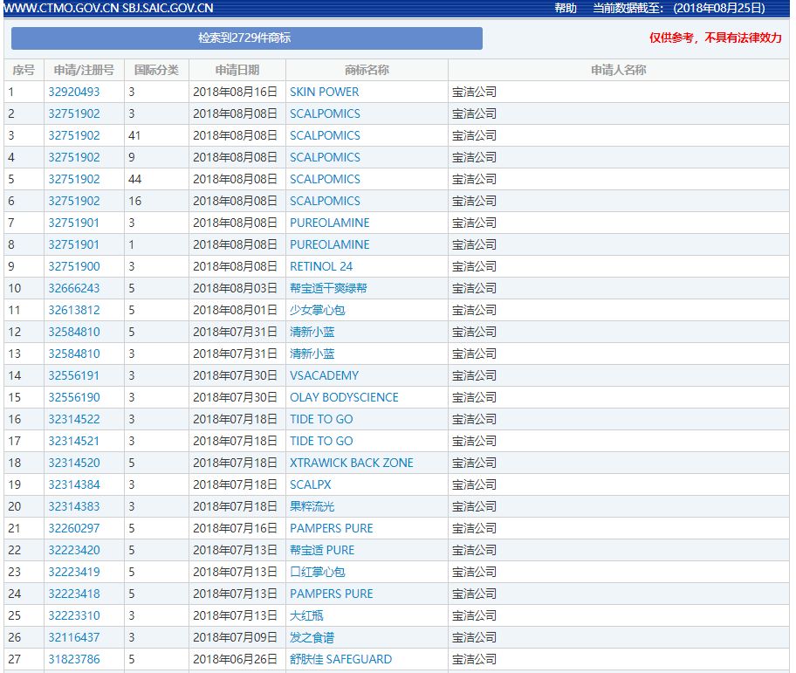Open registration number 32314520
Screen dimensions: 796x673
pyautogui.click(x=74, y=463)
